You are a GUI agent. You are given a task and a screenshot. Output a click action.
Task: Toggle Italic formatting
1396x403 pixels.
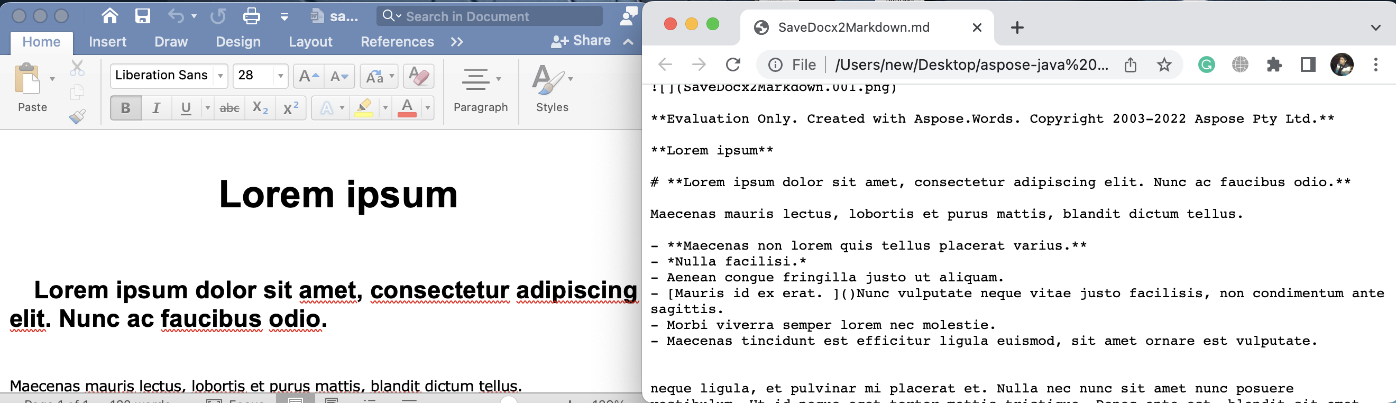coord(156,108)
